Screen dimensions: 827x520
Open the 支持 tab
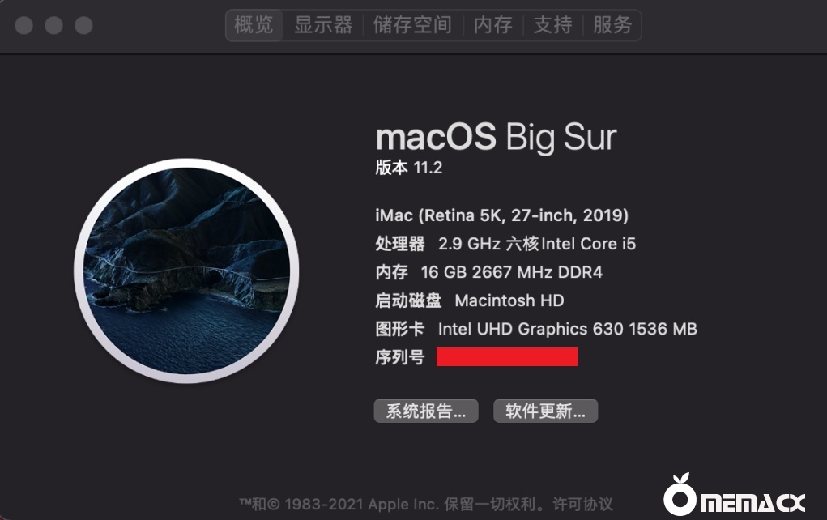[x=552, y=25]
